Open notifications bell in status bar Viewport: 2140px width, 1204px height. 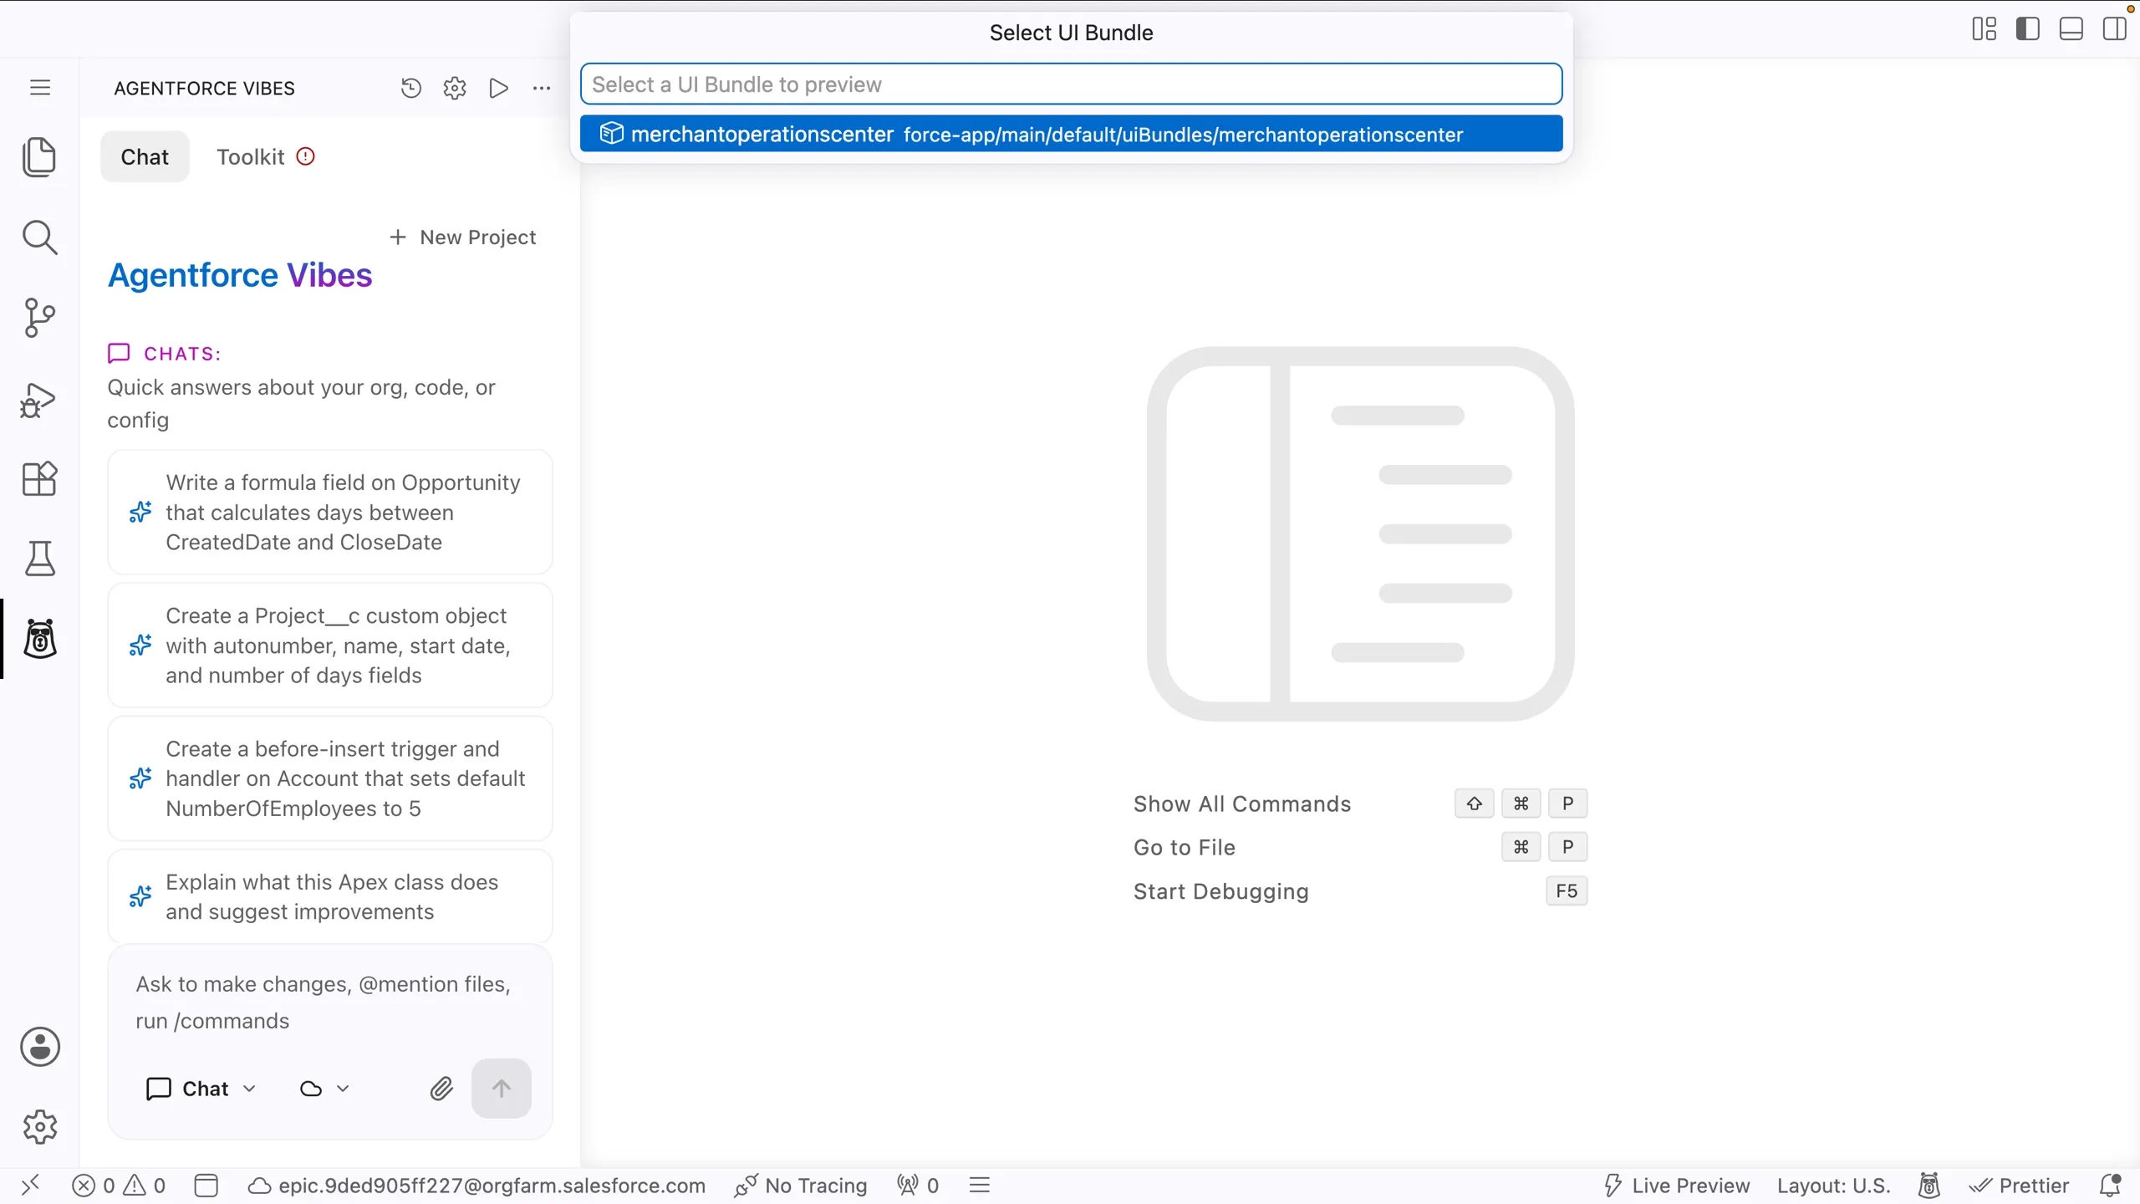click(2111, 1185)
